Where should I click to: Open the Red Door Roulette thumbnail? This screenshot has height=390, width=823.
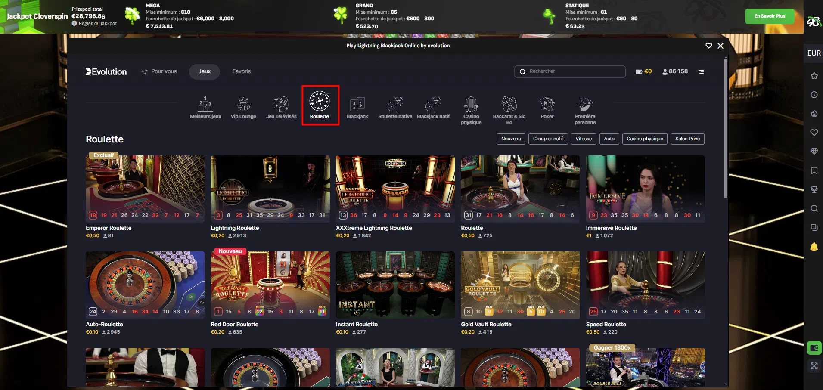click(x=270, y=285)
